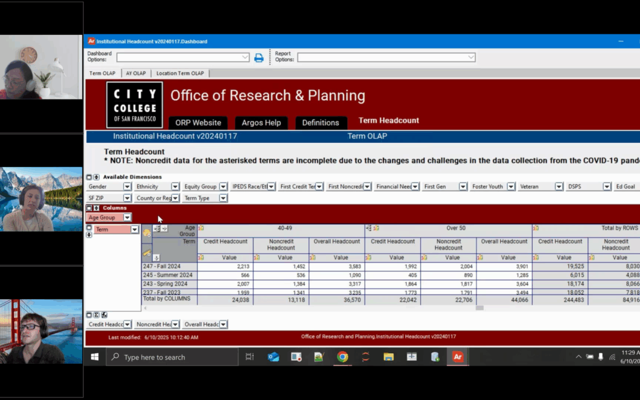Viewport: 640px width, 400px height.
Task: Open the Term row dropdown
Action: [135, 229]
